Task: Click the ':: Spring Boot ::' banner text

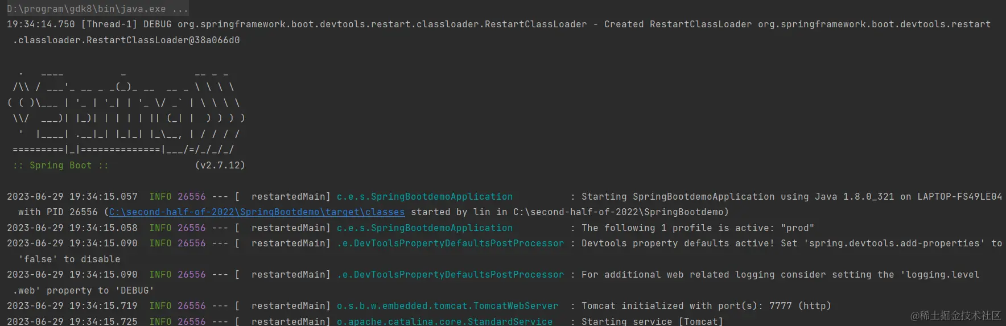Action: point(60,166)
